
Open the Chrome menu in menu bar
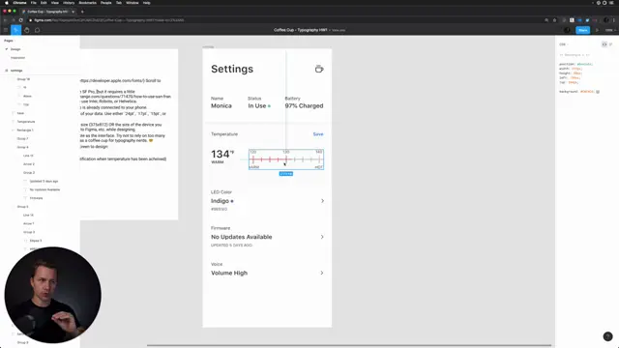click(x=19, y=3)
